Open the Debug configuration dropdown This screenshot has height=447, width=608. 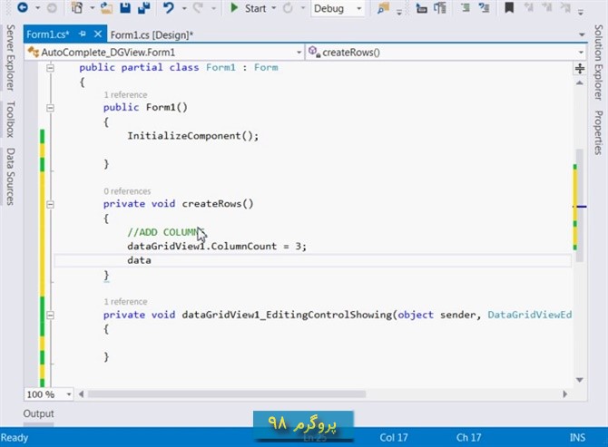pyautogui.click(x=337, y=8)
